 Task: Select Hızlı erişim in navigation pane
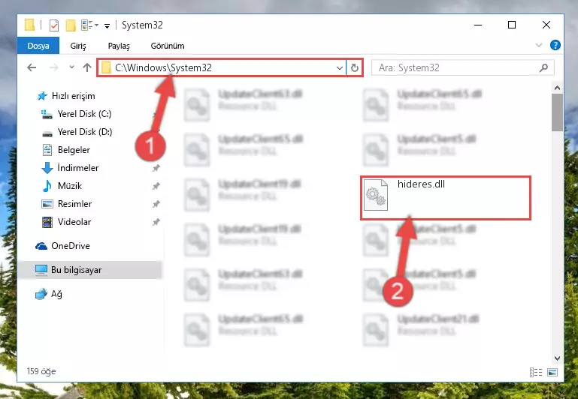pos(74,96)
